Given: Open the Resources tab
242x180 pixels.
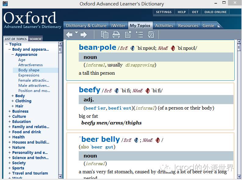Looking at the screenshot, I should (188, 25).
